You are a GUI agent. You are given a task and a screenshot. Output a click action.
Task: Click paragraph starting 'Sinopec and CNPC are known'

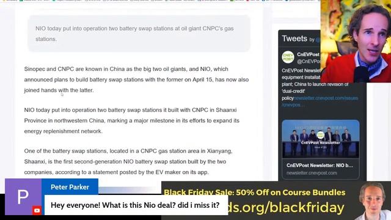pos(136,79)
